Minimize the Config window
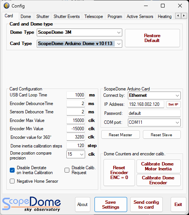 click(146, 6)
